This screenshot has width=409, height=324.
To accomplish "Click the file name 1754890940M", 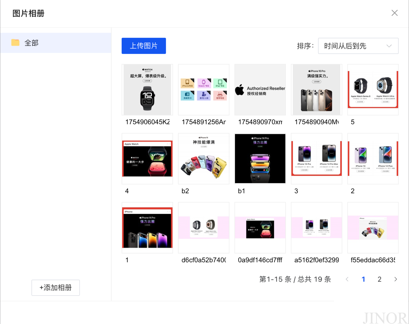I will coord(317,122).
